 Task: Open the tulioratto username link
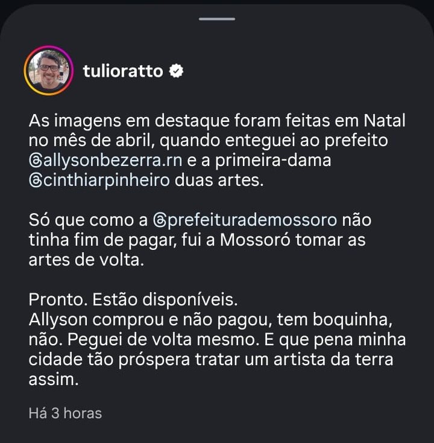[123, 71]
